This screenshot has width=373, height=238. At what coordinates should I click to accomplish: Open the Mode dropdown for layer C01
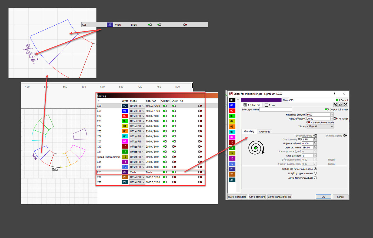(x=137, y=111)
